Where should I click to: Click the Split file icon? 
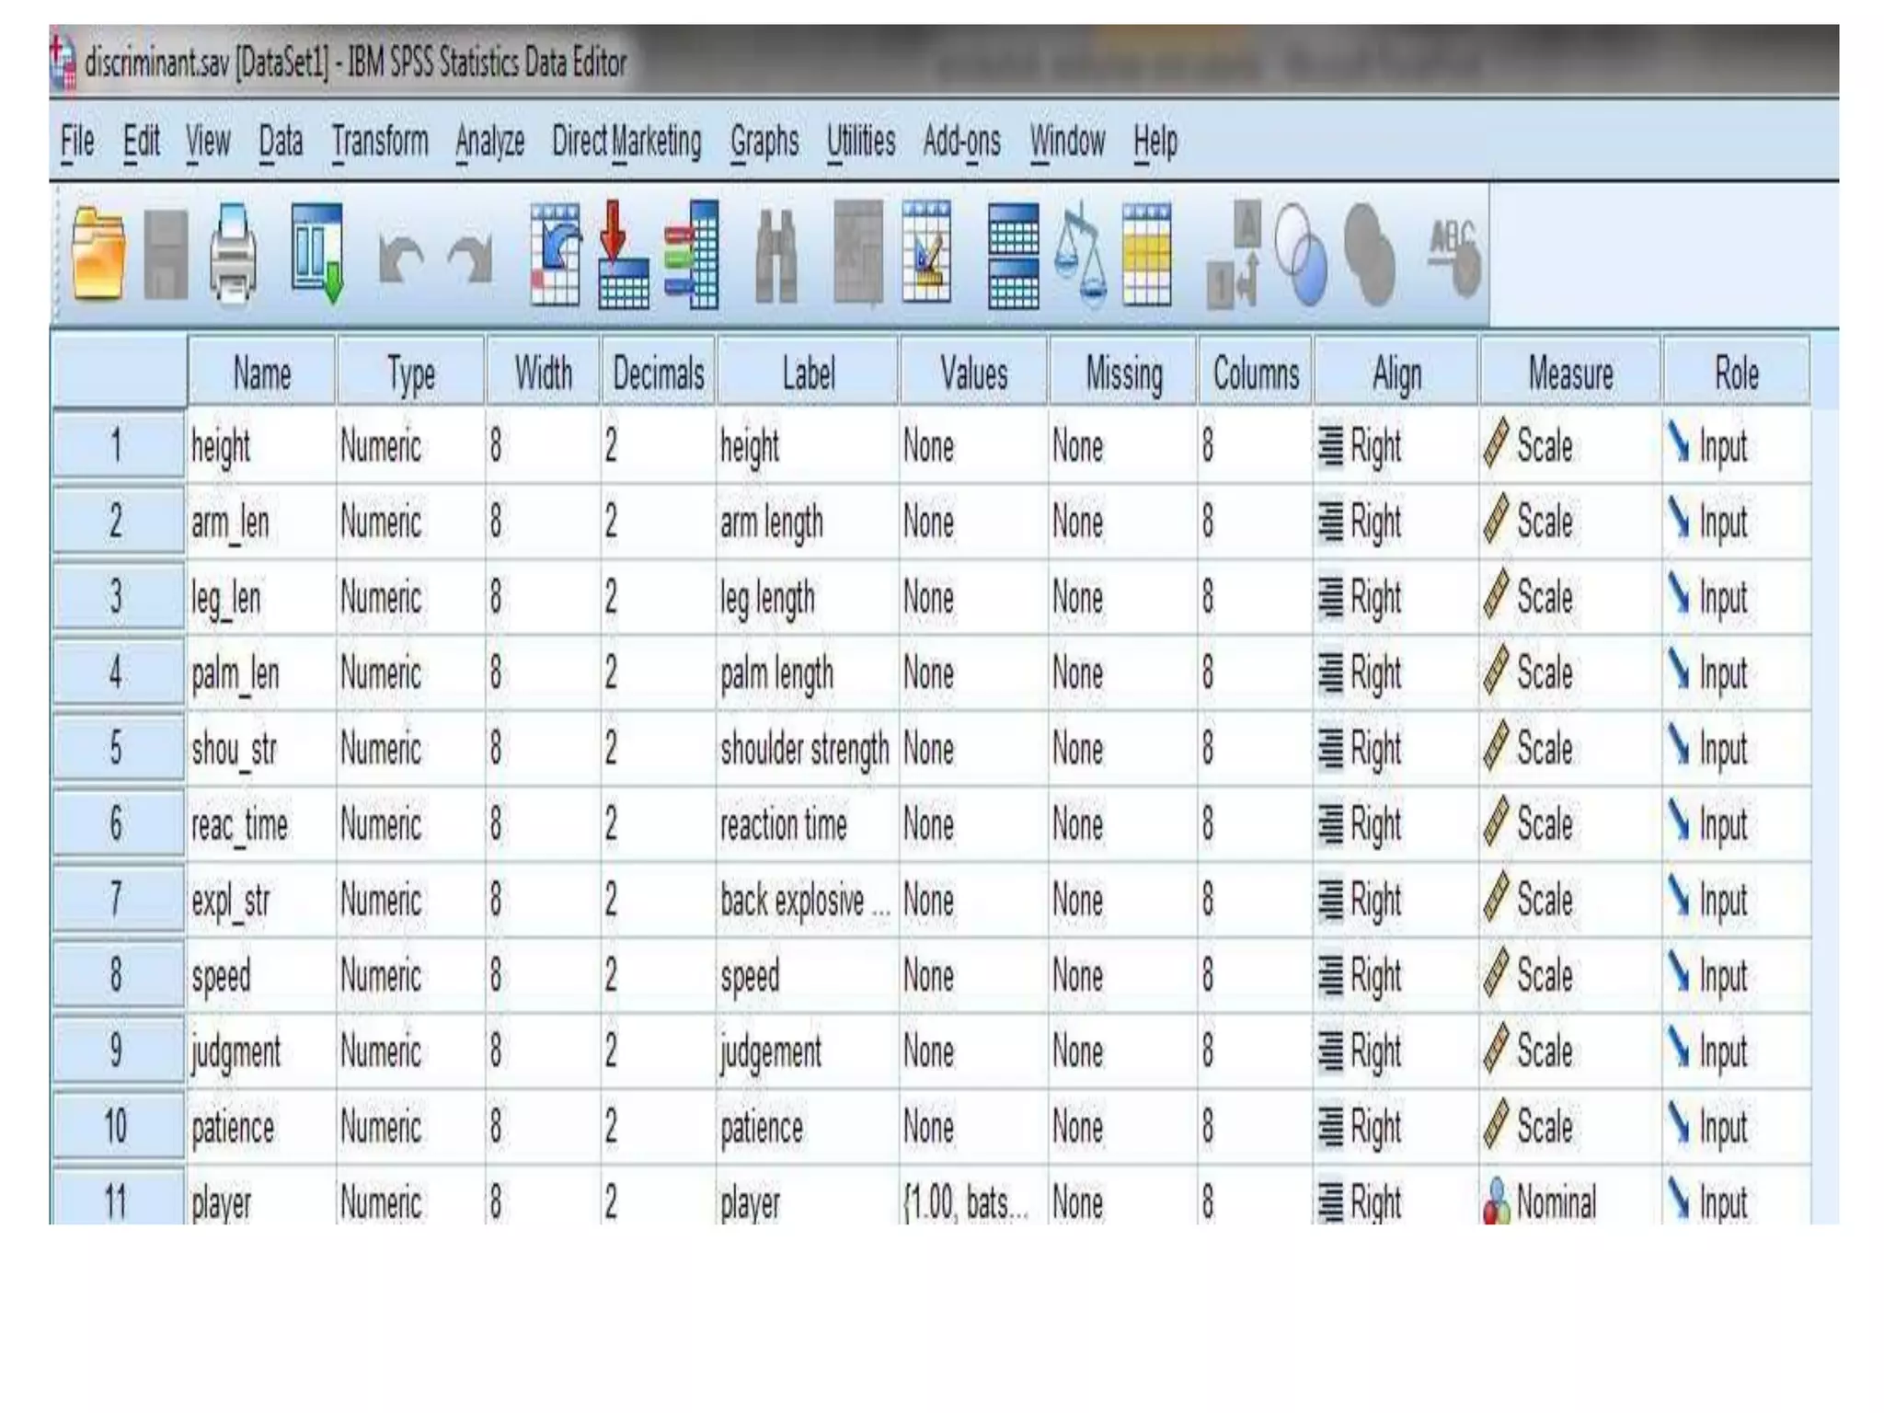point(1013,255)
